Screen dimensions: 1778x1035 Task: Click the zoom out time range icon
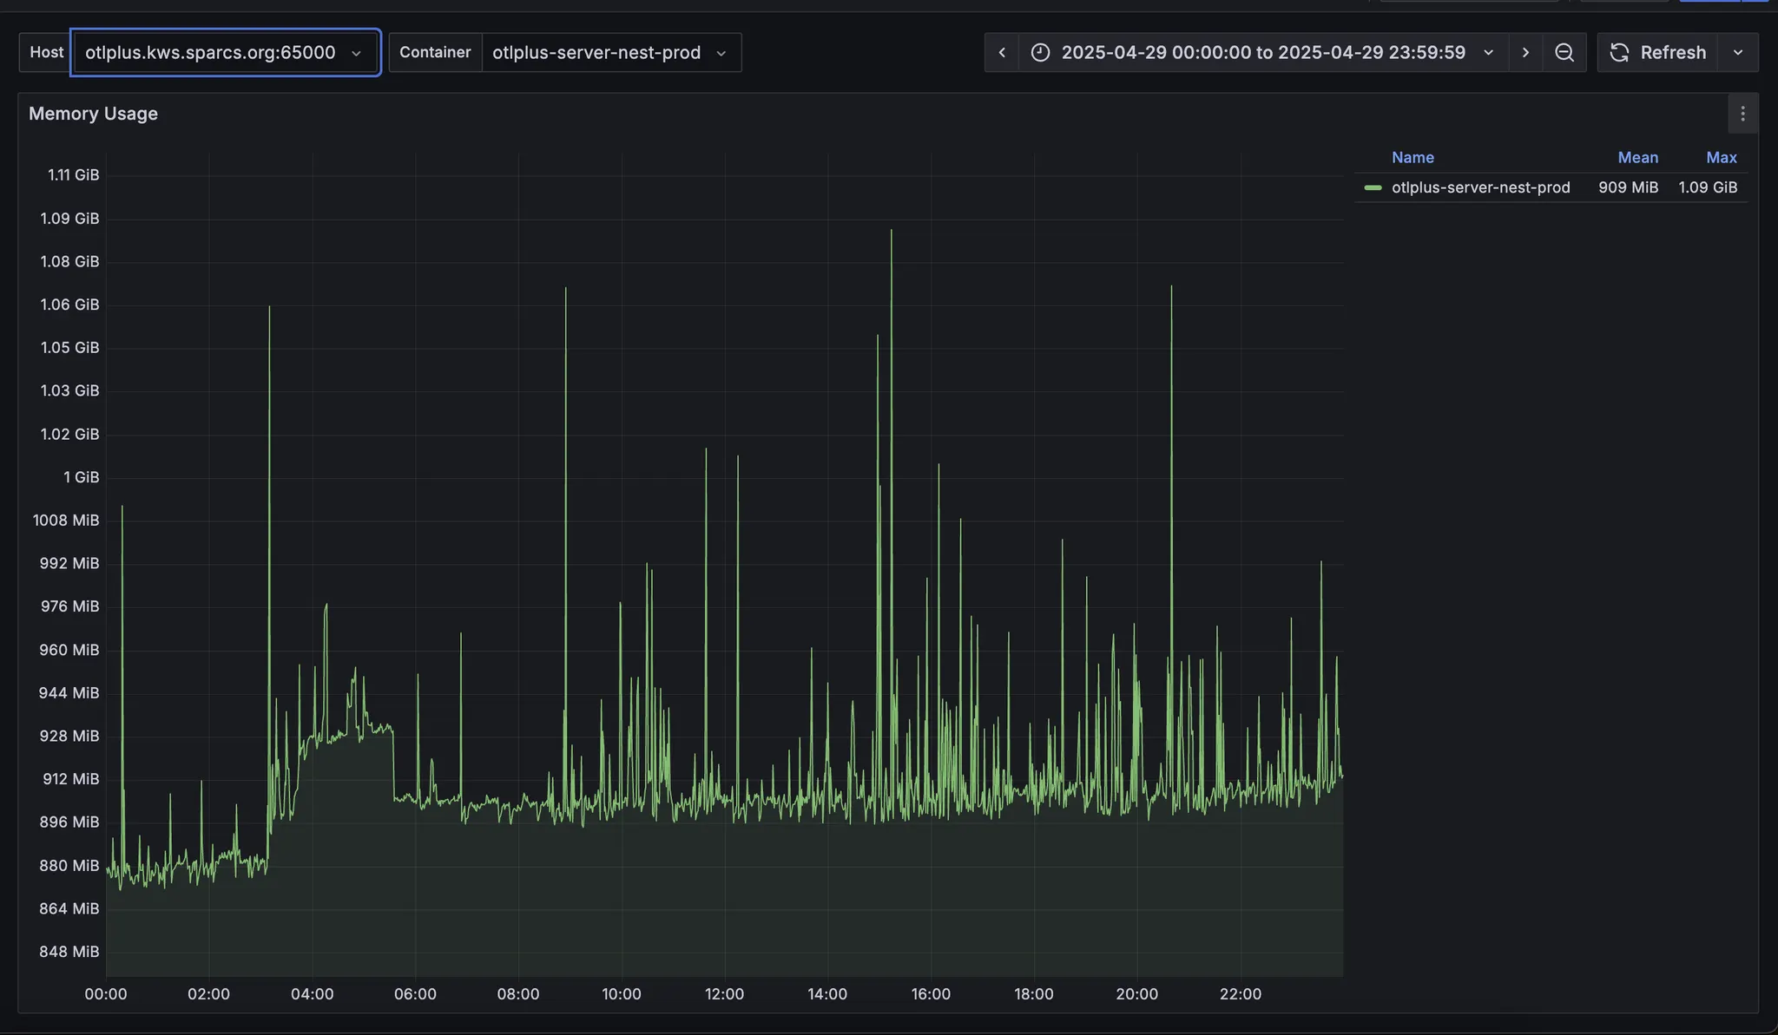click(1564, 52)
